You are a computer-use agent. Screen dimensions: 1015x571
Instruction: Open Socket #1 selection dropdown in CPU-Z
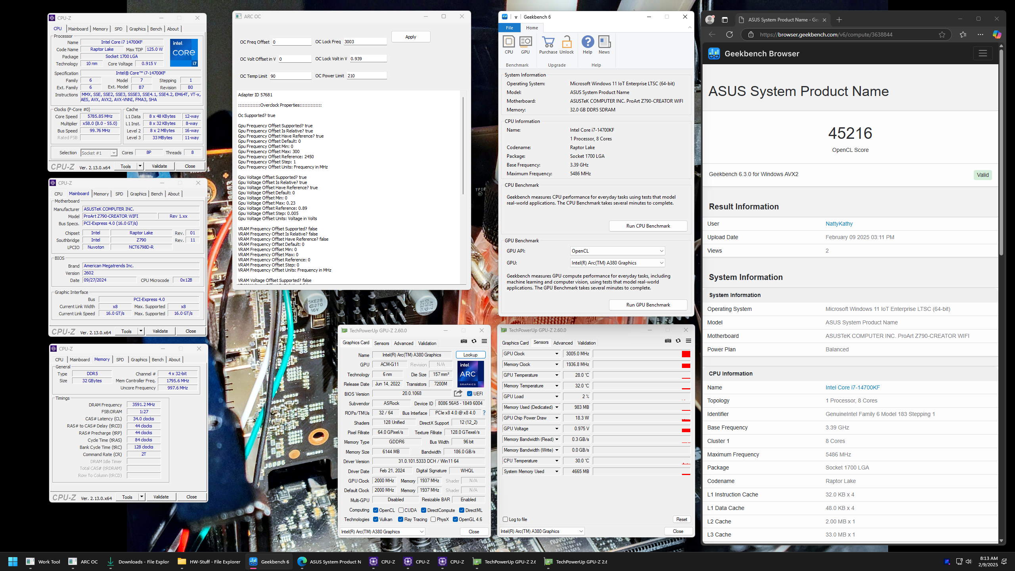pos(99,153)
